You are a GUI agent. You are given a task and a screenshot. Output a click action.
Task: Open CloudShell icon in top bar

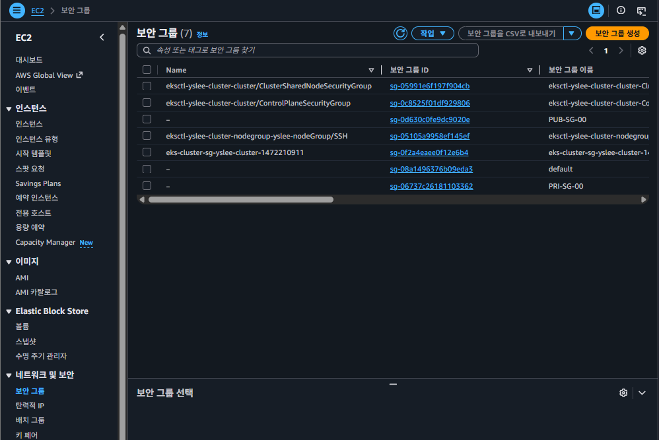click(596, 11)
